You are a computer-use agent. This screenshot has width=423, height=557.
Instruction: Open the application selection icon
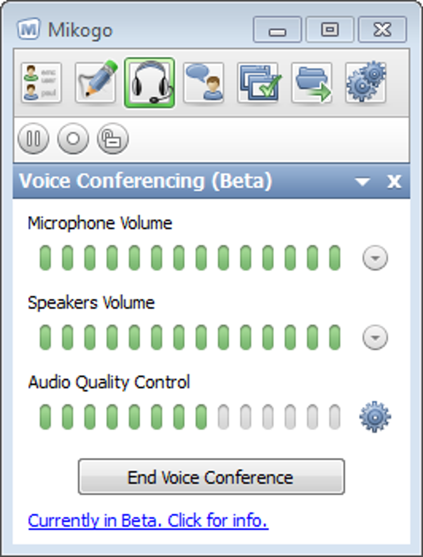[258, 83]
